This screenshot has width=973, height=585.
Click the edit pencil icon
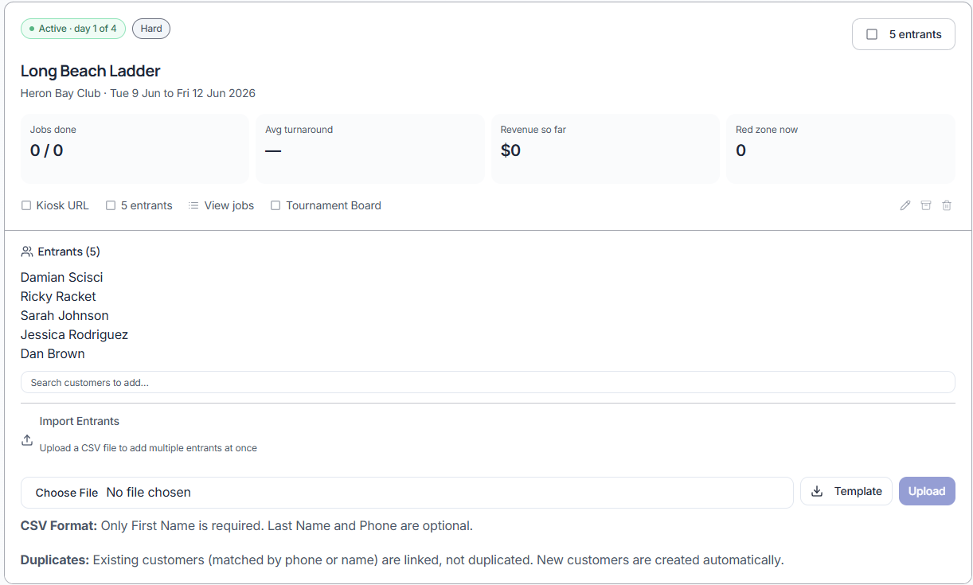click(905, 205)
